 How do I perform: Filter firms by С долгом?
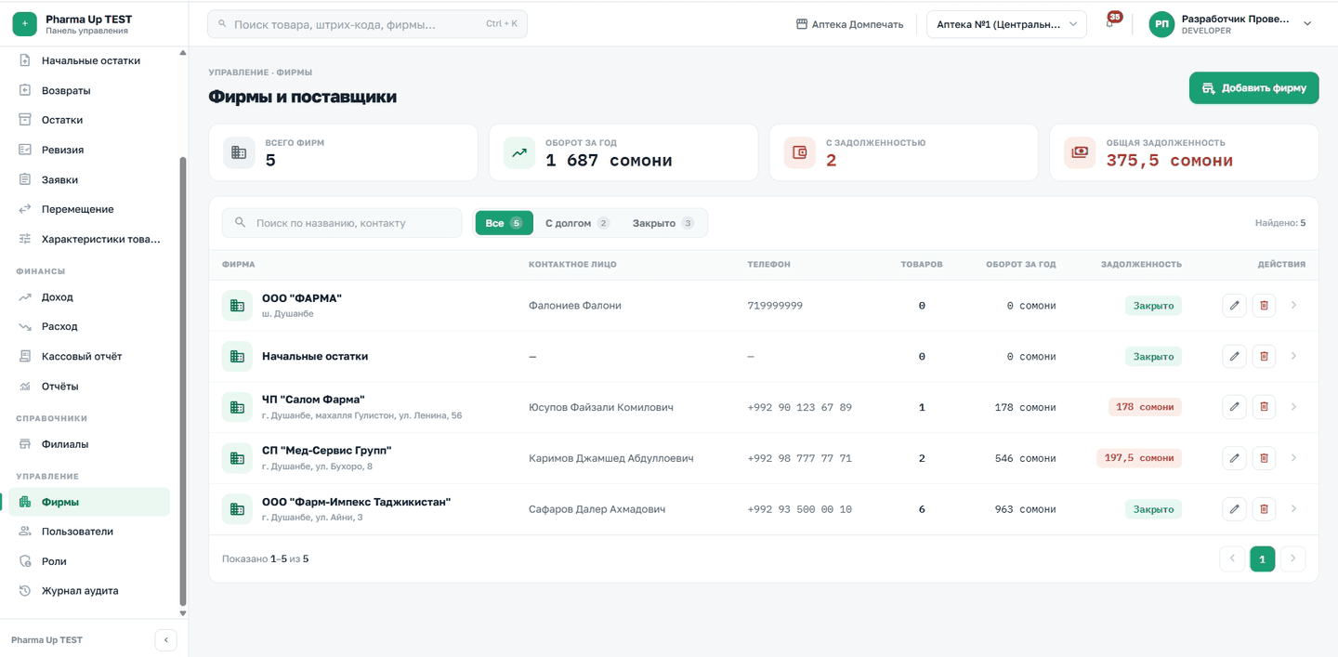(x=577, y=223)
